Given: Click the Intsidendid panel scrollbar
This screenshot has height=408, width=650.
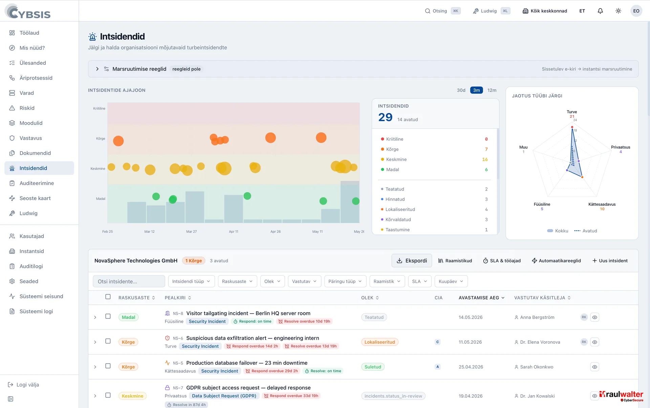Looking at the screenshot, I should 498,154.
